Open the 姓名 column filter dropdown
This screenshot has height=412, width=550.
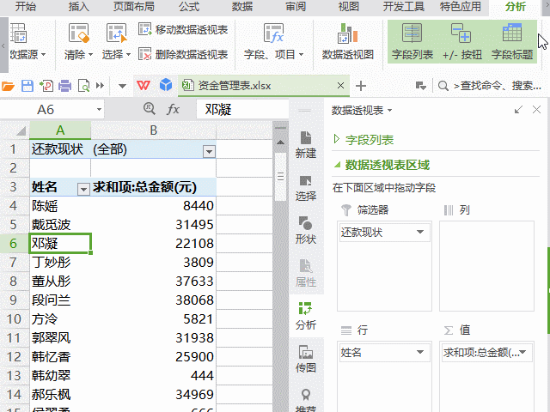(83, 190)
